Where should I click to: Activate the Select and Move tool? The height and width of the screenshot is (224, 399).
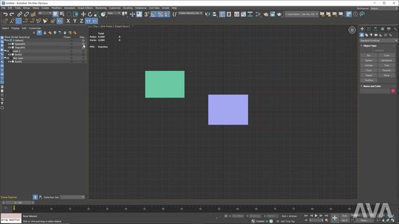[83, 14]
